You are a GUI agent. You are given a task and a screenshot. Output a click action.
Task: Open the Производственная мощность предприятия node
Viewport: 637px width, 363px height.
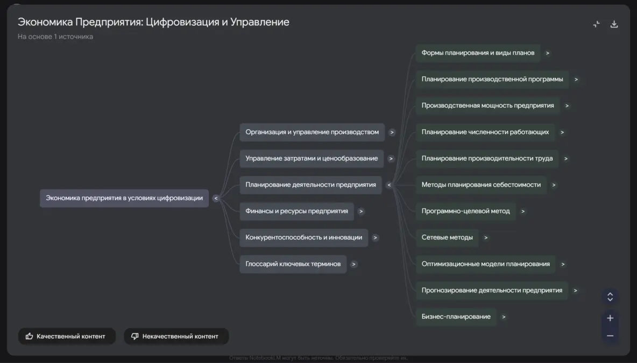coord(487,106)
